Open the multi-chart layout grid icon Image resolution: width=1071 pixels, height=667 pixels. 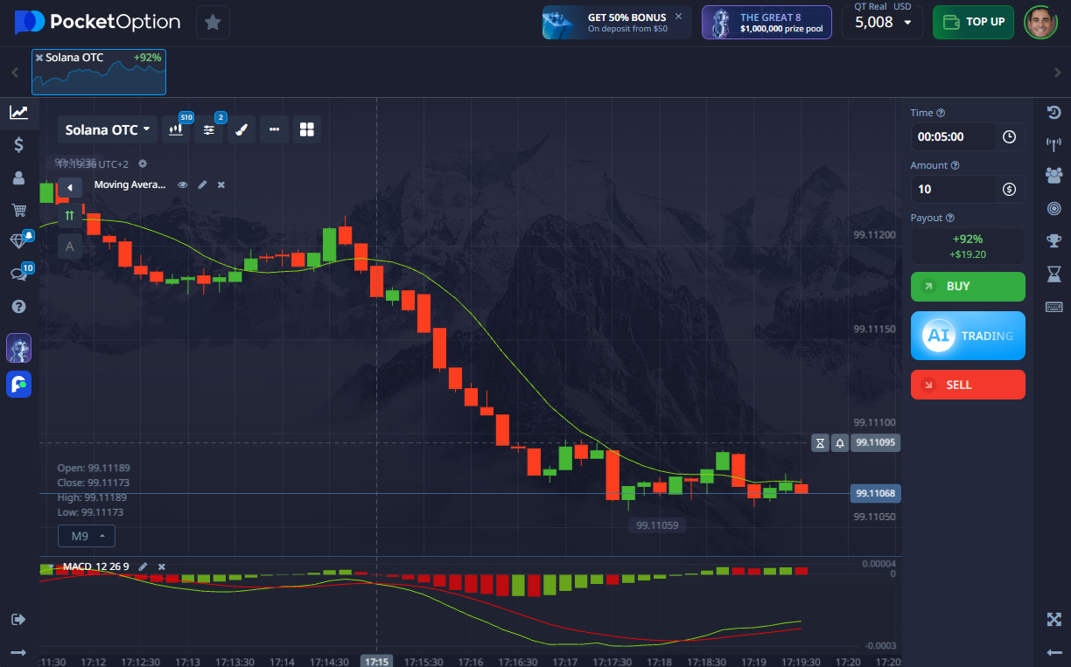click(306, 129)
